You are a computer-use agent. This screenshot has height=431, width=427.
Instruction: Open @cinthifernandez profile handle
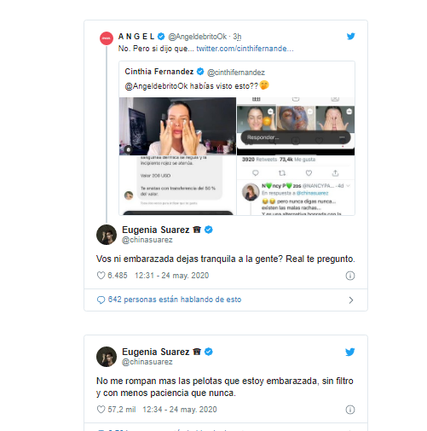point(236,73)
